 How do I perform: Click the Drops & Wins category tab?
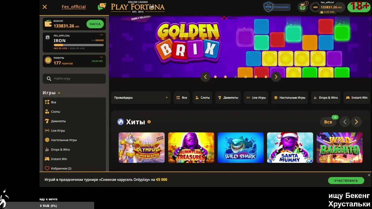click(x=326, y=98)
